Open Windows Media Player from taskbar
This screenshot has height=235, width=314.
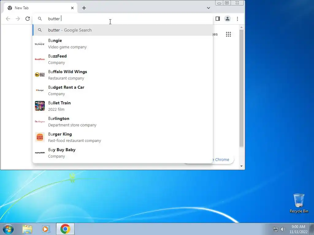click(46, 229)
